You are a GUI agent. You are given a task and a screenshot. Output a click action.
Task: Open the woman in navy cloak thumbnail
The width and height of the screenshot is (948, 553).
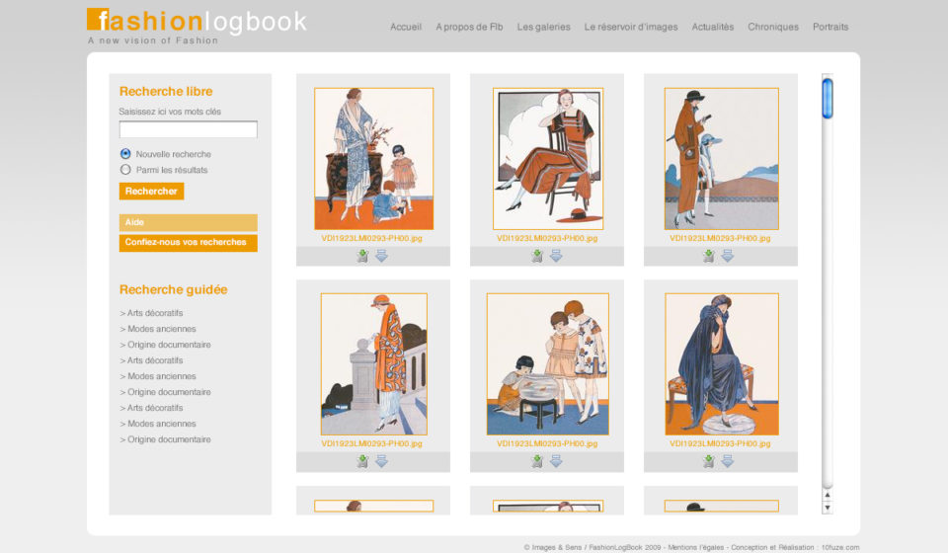point(721,363)
